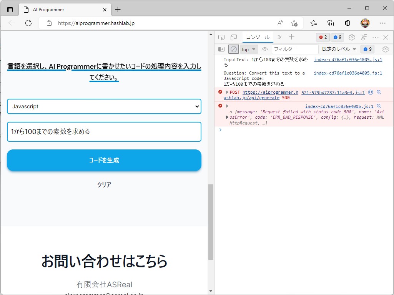Image resolution: width=394 pixels, height=295 pixels.
Task: Click the magnifier icon on the POST error
Action: (379, 92)
